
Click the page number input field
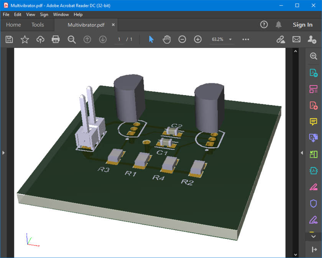pos(119,39)
